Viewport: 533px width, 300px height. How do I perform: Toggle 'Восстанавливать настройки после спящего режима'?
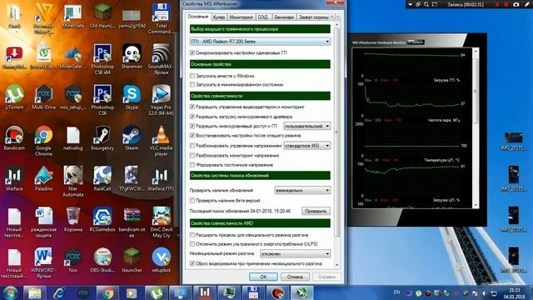coord(192,135)
